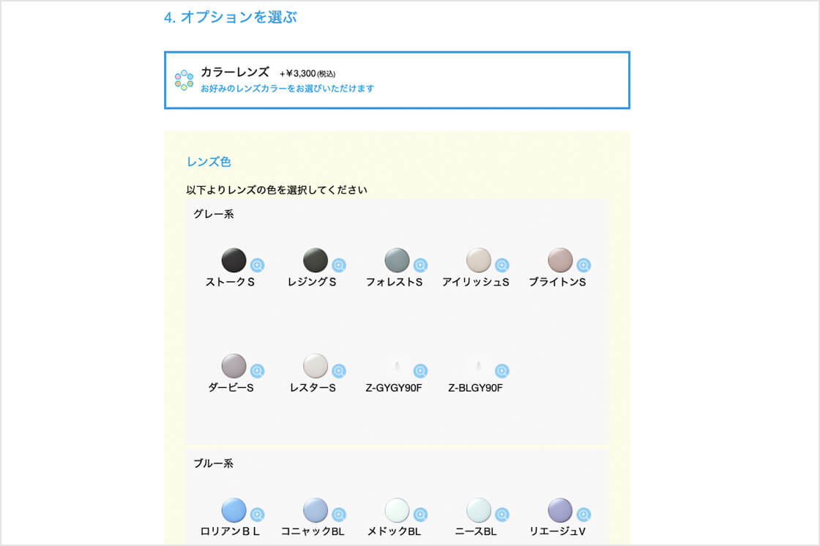820x546 pixels.
Task: Click the お好みのレンズカラー description link
Action: [x=287, y=89]
